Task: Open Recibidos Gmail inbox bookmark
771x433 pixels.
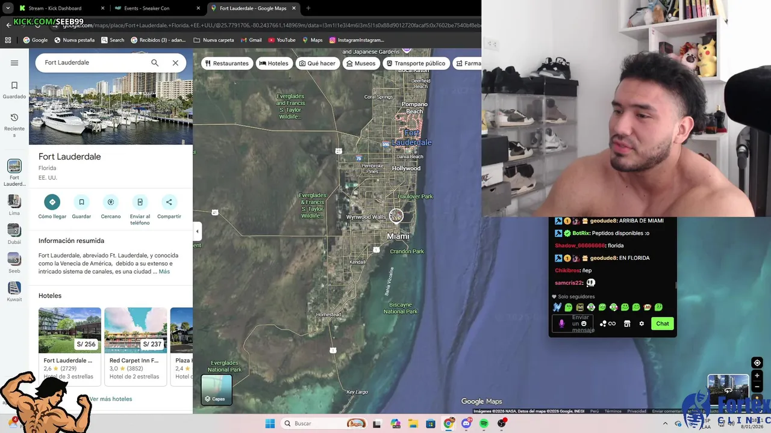Action: (x=158, y=40)
